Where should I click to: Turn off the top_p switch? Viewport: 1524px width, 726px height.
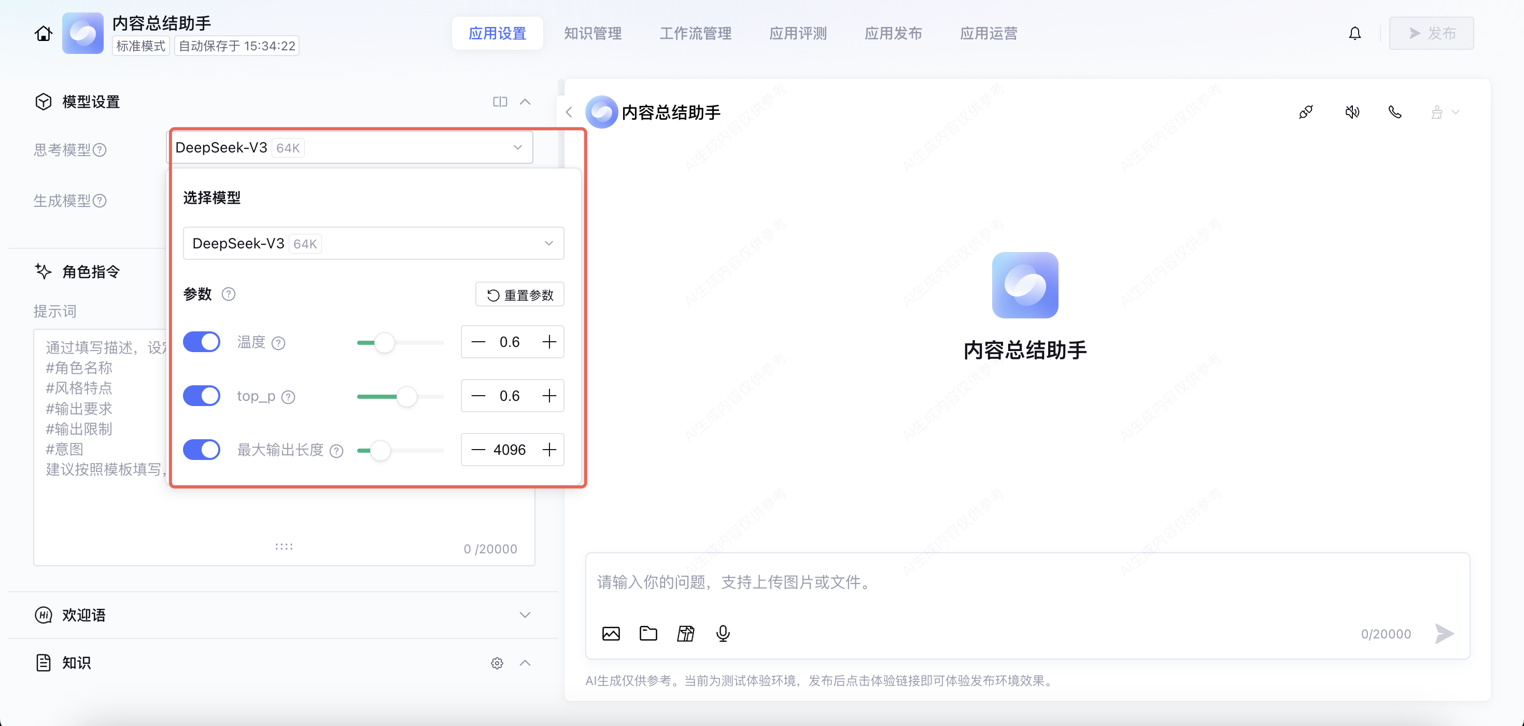[x=202, y=396]
